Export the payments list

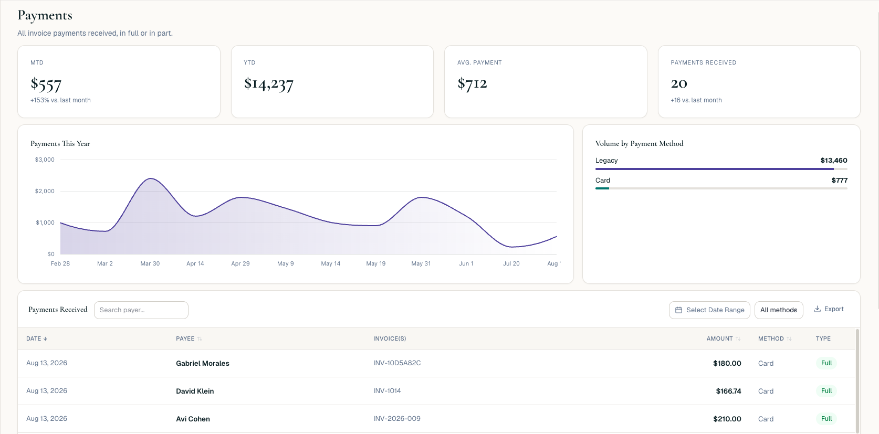(x=829, y=309)
